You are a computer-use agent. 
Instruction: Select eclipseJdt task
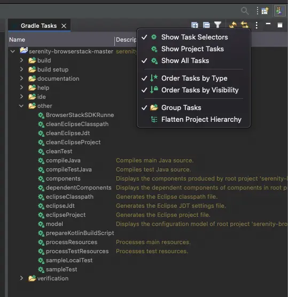tap(60, 206)
